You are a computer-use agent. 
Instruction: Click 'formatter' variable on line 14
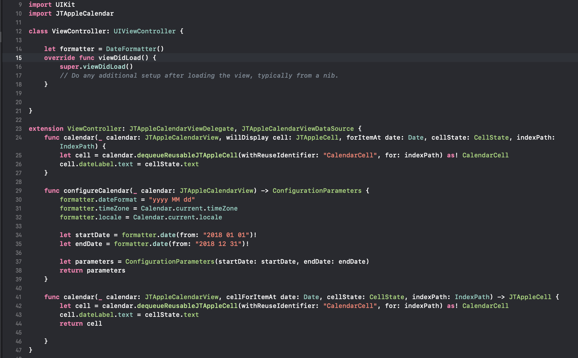tap(77, 49)
